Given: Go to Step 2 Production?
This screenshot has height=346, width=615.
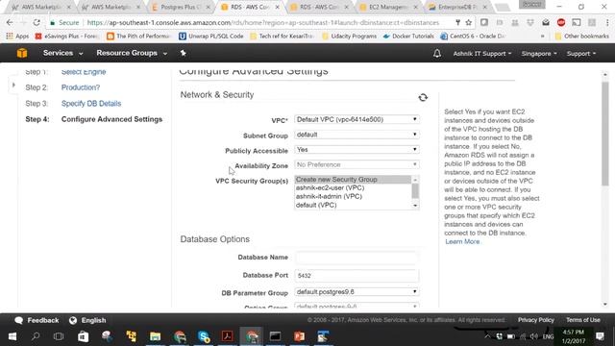Looking at the screenshot, I should pos(81,87).
